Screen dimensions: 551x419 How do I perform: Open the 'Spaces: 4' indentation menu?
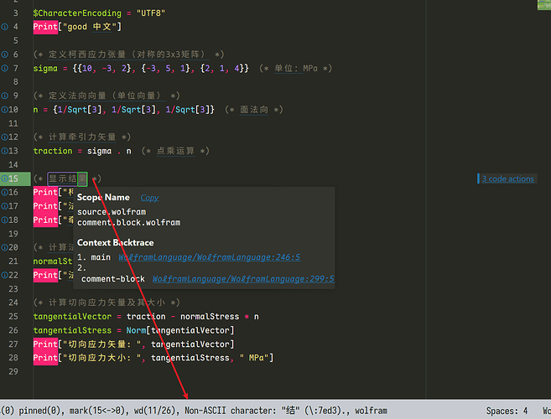tap(507, 411)
